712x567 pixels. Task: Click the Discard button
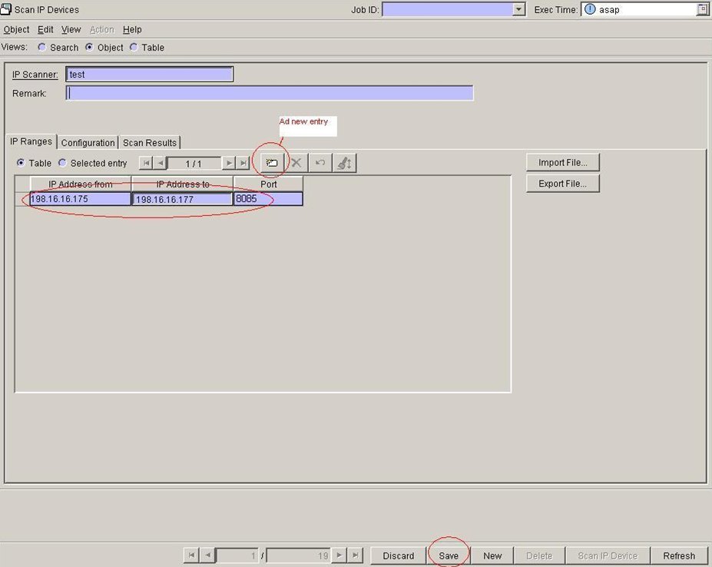click(398, 555)
